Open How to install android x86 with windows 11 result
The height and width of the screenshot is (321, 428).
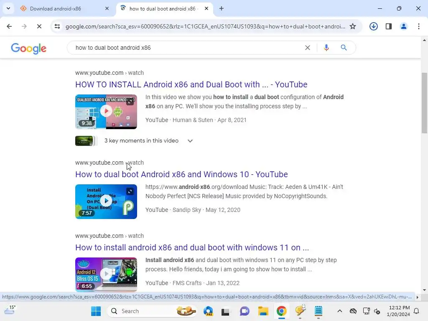[192, 247]
